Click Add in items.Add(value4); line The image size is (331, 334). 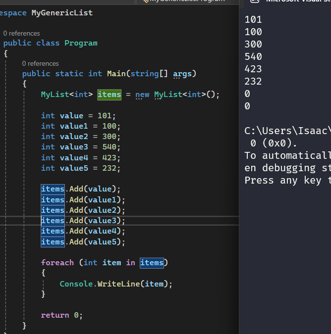[76, 232]
